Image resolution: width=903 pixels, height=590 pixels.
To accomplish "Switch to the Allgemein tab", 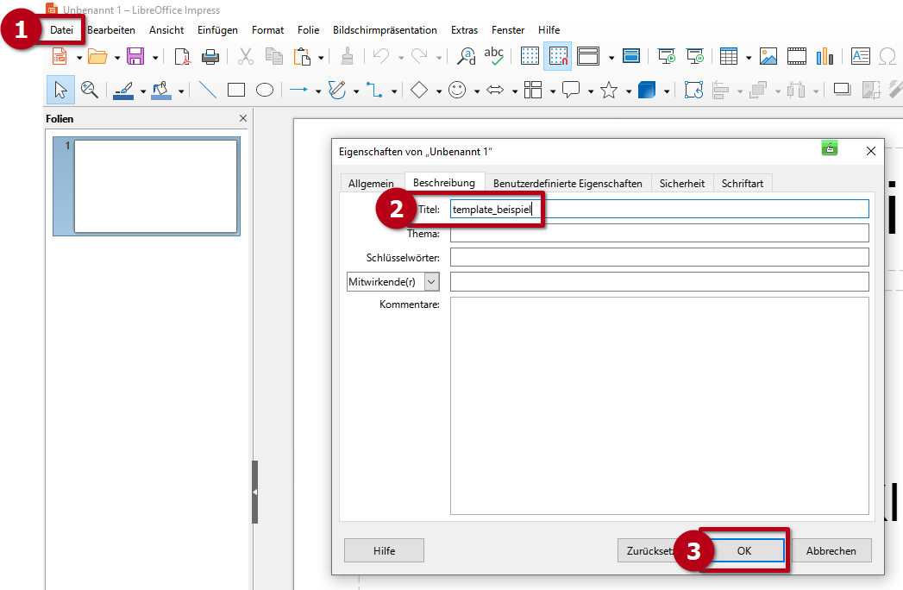I will 371,183.
